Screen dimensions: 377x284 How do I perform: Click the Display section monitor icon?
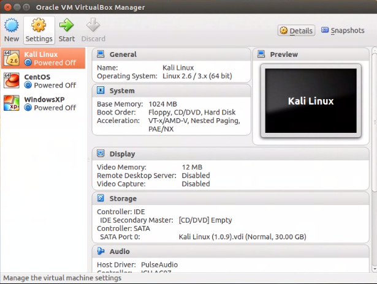coord(101,154)
